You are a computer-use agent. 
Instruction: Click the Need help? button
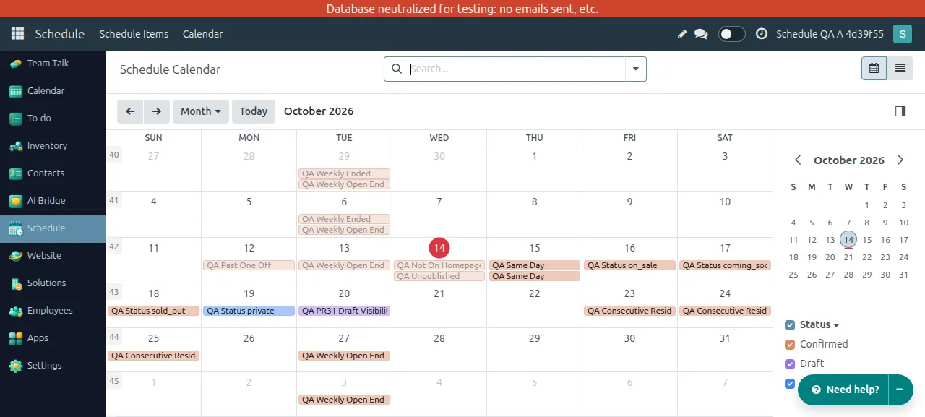(845, 390)
